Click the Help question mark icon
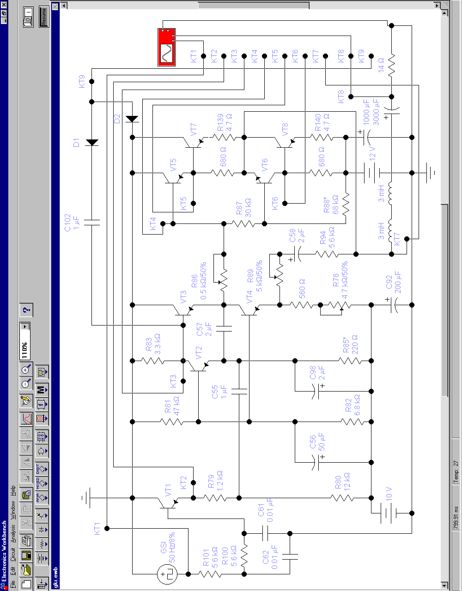The width and height of the screenshot is (462, 591). pyautogui.click(x=26, y=309)
